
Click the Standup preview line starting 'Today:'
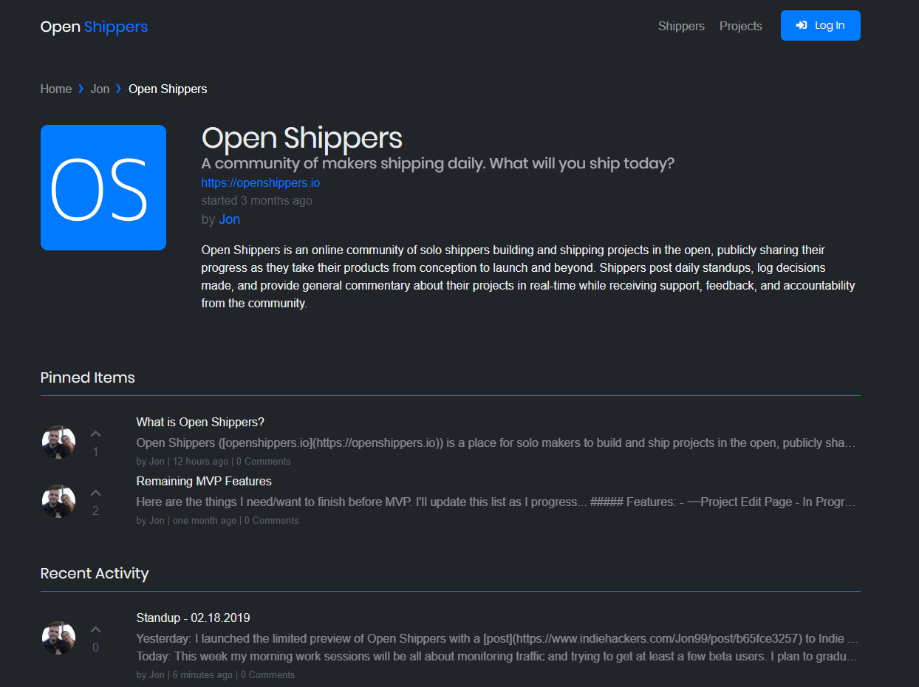[x=497, y=656]
